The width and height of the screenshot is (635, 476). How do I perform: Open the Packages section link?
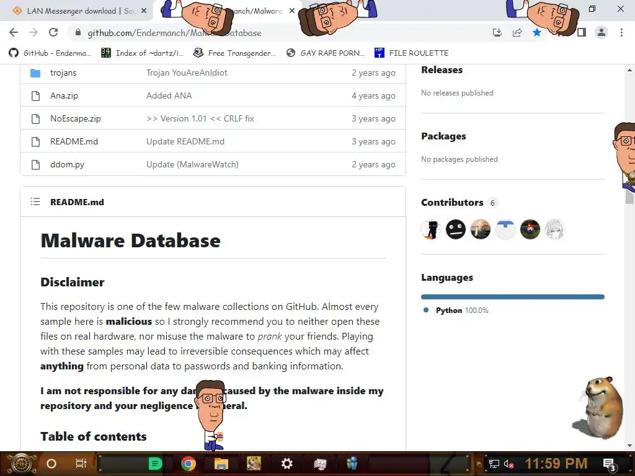pyautogui.click(x=443, y=136)
